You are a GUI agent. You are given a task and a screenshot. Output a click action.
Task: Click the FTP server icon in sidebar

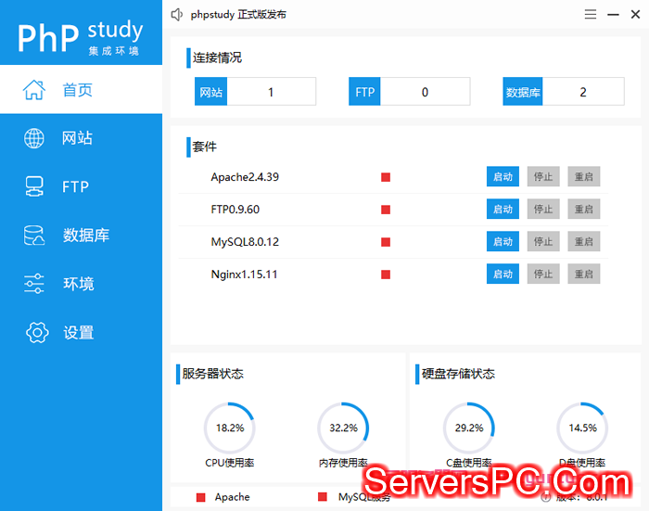34,186
